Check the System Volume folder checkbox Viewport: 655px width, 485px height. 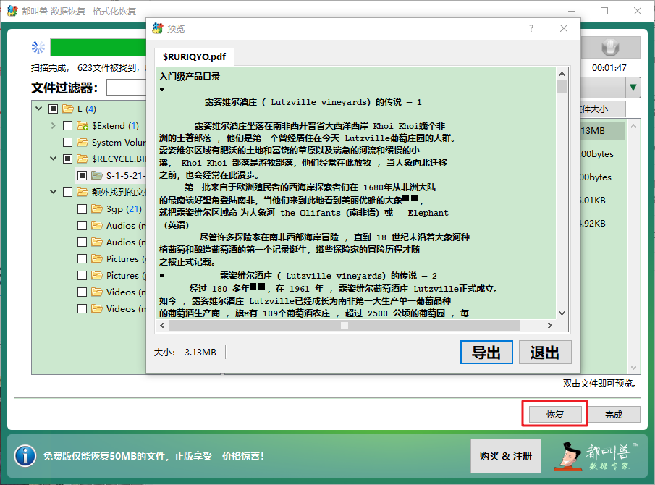coord(68,143)
